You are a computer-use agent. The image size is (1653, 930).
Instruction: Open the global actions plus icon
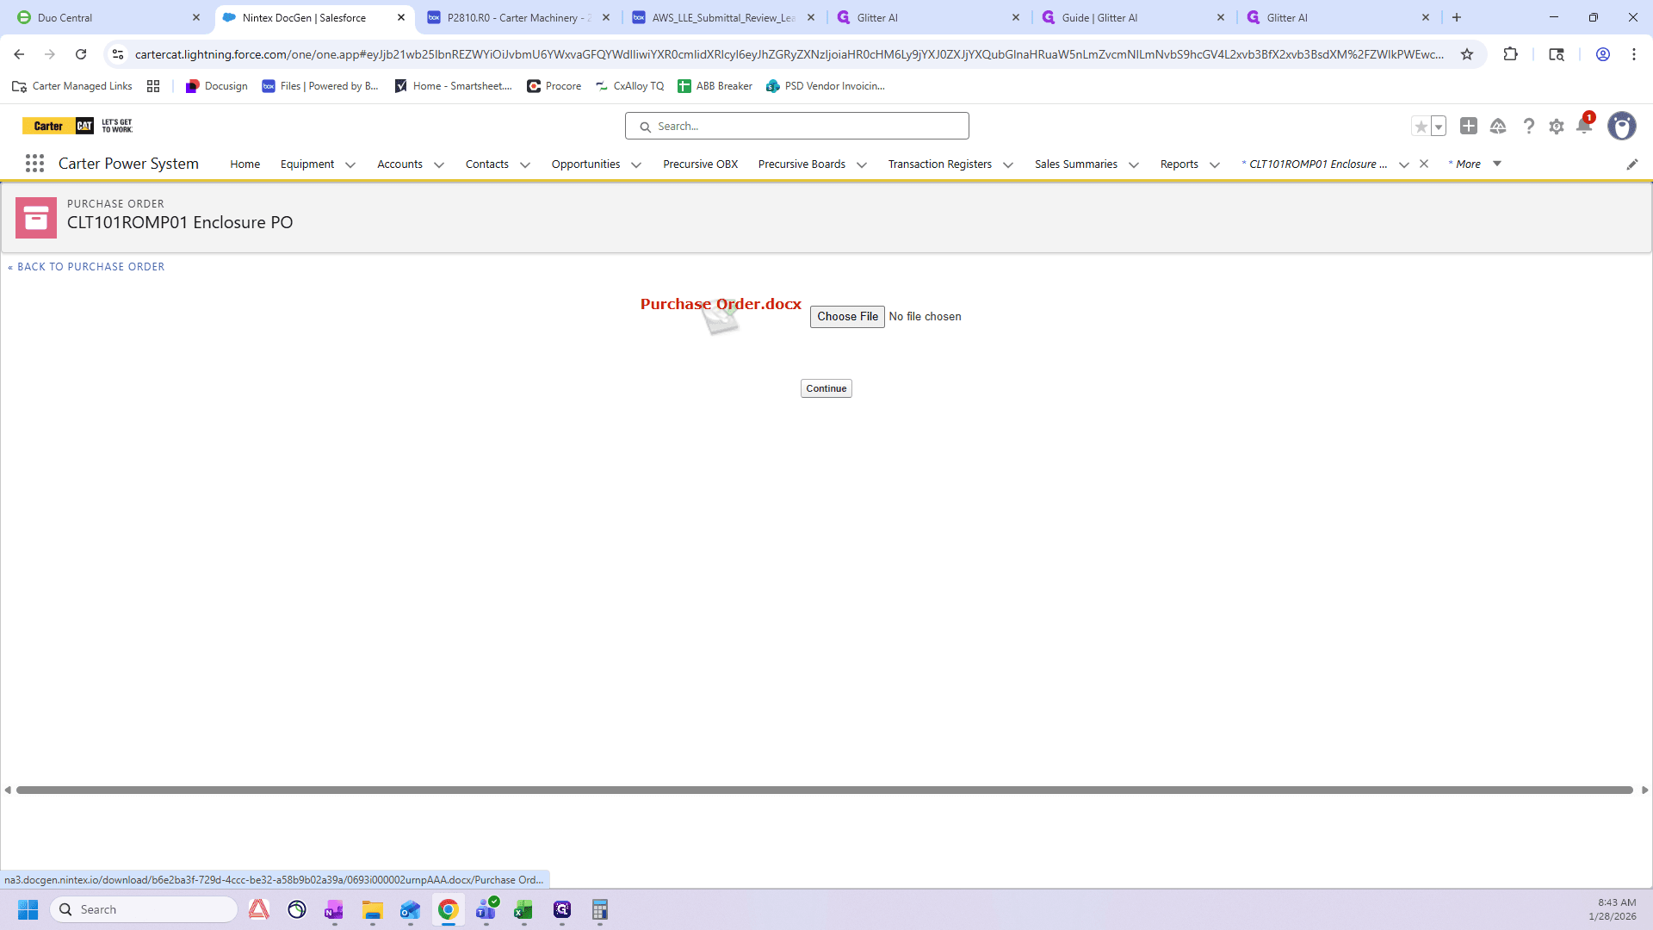(1469, 126)
